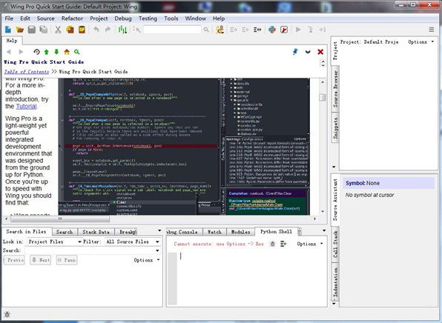Click the bold indentation toggle icon

[257, 30]
